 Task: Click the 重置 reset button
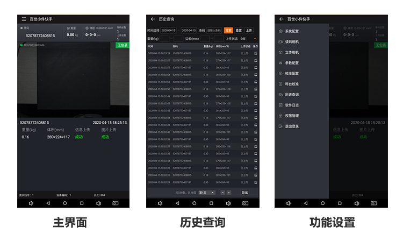coord(239,31)
